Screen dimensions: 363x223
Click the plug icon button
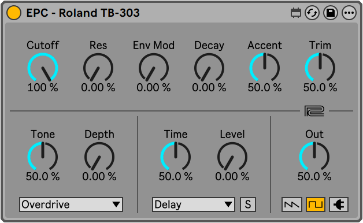339,205
